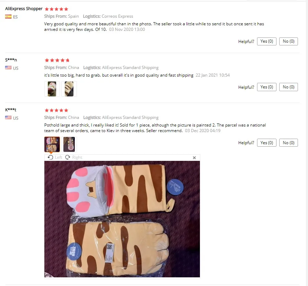
Task: Mark the Spain review as not helpful
Action: click(x=288, y=41)
